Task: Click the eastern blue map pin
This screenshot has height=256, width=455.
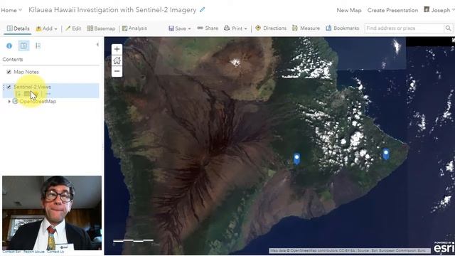Action: click(x=386, y=154)
